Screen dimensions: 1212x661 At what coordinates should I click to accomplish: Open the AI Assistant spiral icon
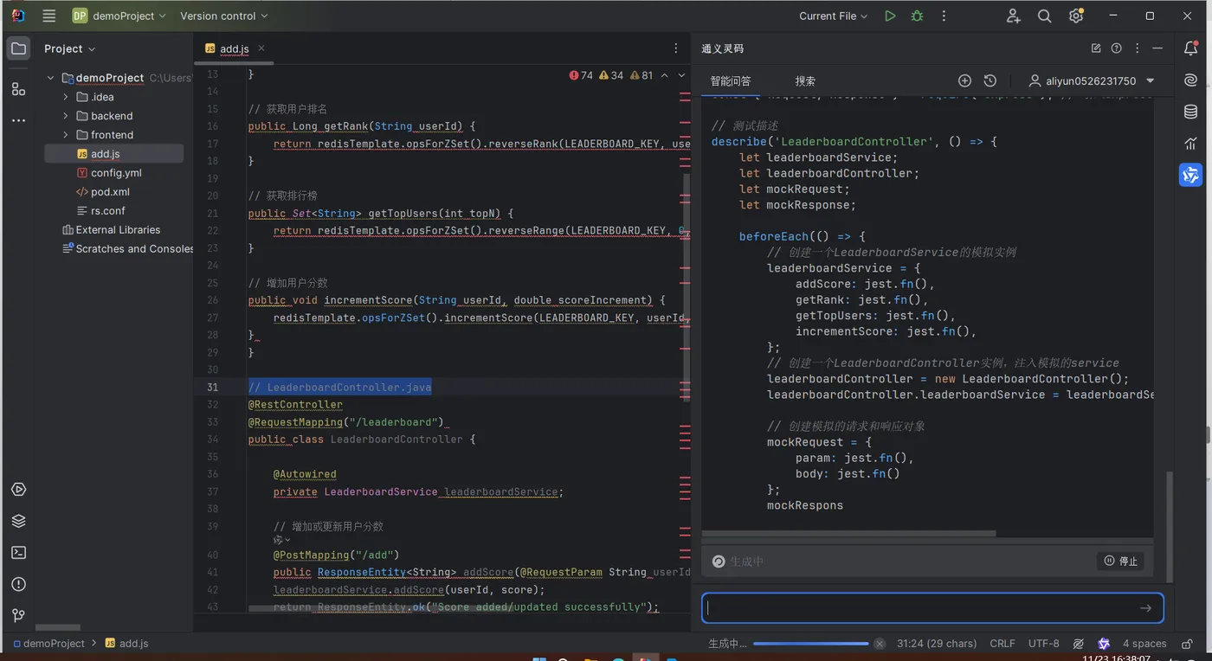(x=1191, y=80)
